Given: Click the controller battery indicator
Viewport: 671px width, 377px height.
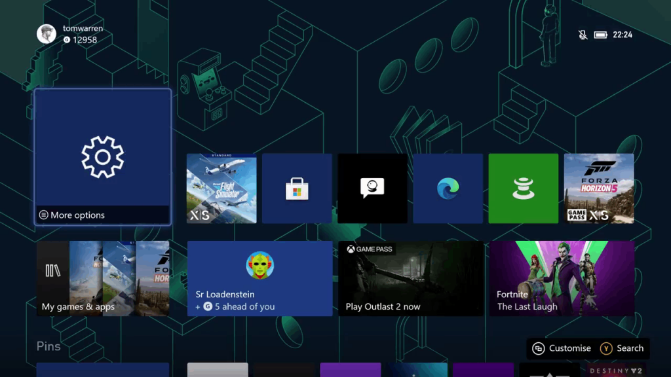Looking at the screenshot, I should (601, 35).
